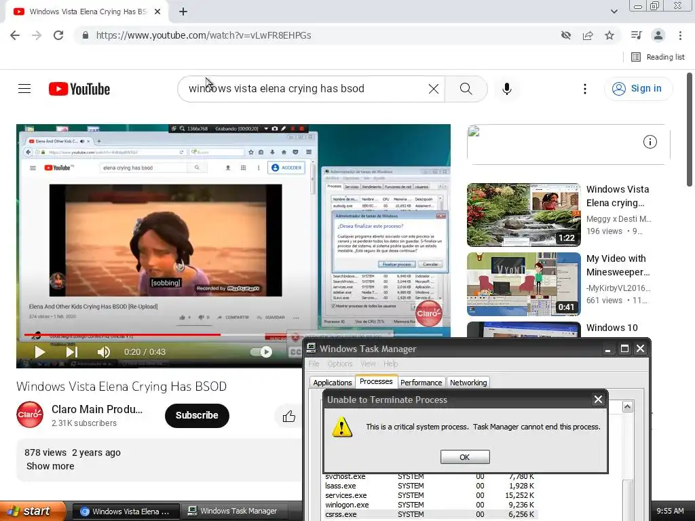
Task: Click Sign in on YouTube
Action: tap(638, 89)
